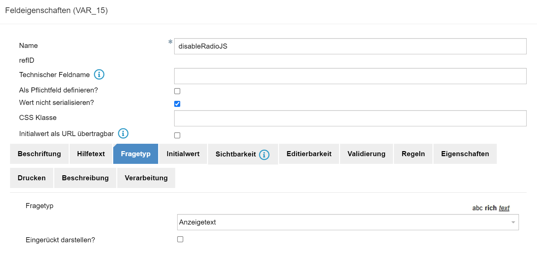537x255 pixels.
Task: Uncheck Wert nicht serialisieren checkbox
Action: tap(177, 104)
